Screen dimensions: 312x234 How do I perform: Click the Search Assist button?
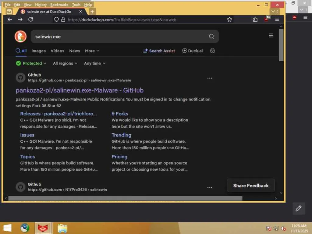(x=159, y=51)
